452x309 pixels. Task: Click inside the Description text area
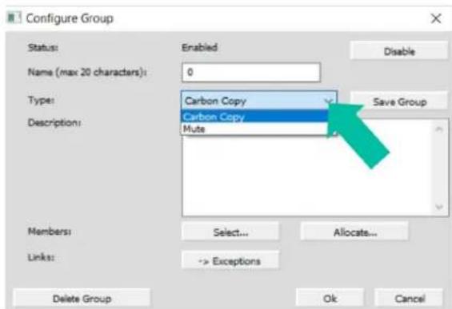tap(306, 176)
